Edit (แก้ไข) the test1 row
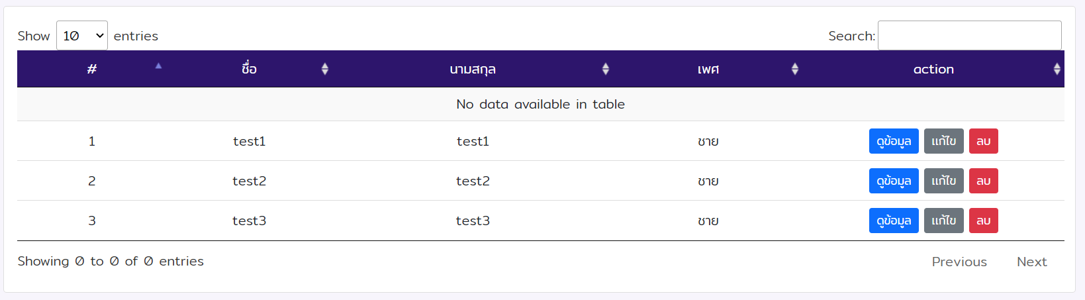 click(x=943, y=141)
